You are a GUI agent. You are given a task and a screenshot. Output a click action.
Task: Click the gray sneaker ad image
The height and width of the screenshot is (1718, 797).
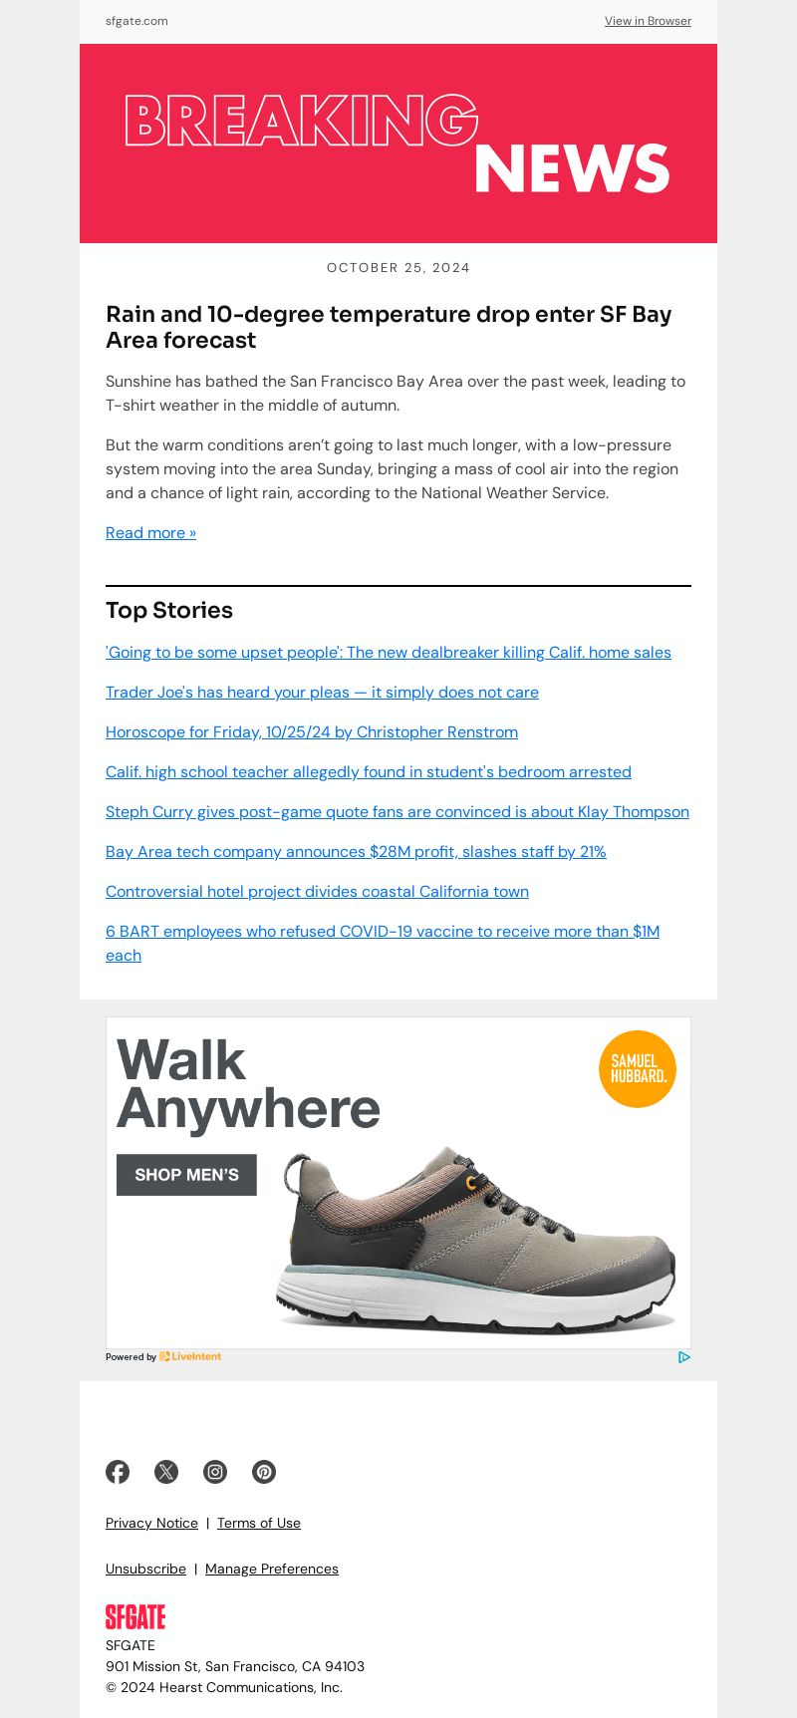tap(475, 1241)
